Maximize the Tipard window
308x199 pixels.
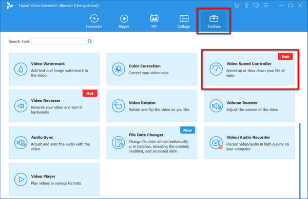(291, 6)
